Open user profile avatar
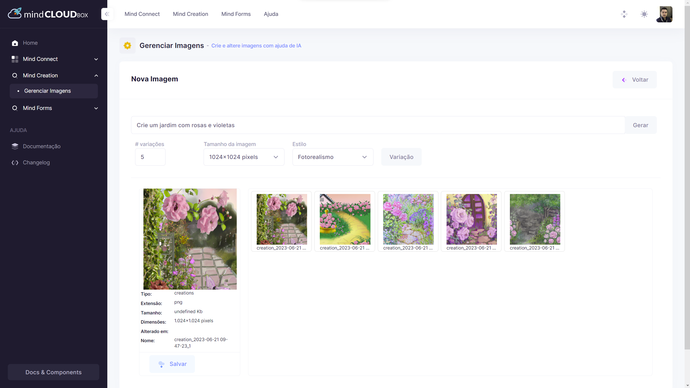The width and height of the screenshot is (690, 388). [664, 14]
